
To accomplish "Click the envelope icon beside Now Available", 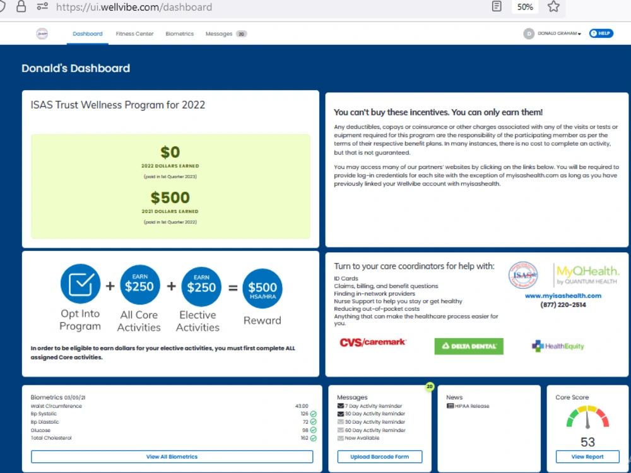I will [341, 438].
